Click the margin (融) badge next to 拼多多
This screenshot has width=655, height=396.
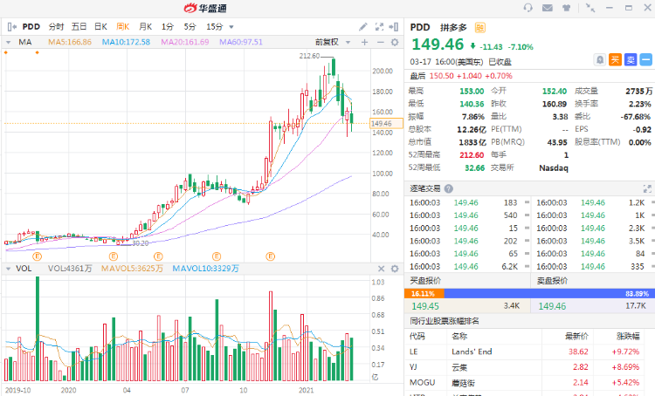coord(480,28)
